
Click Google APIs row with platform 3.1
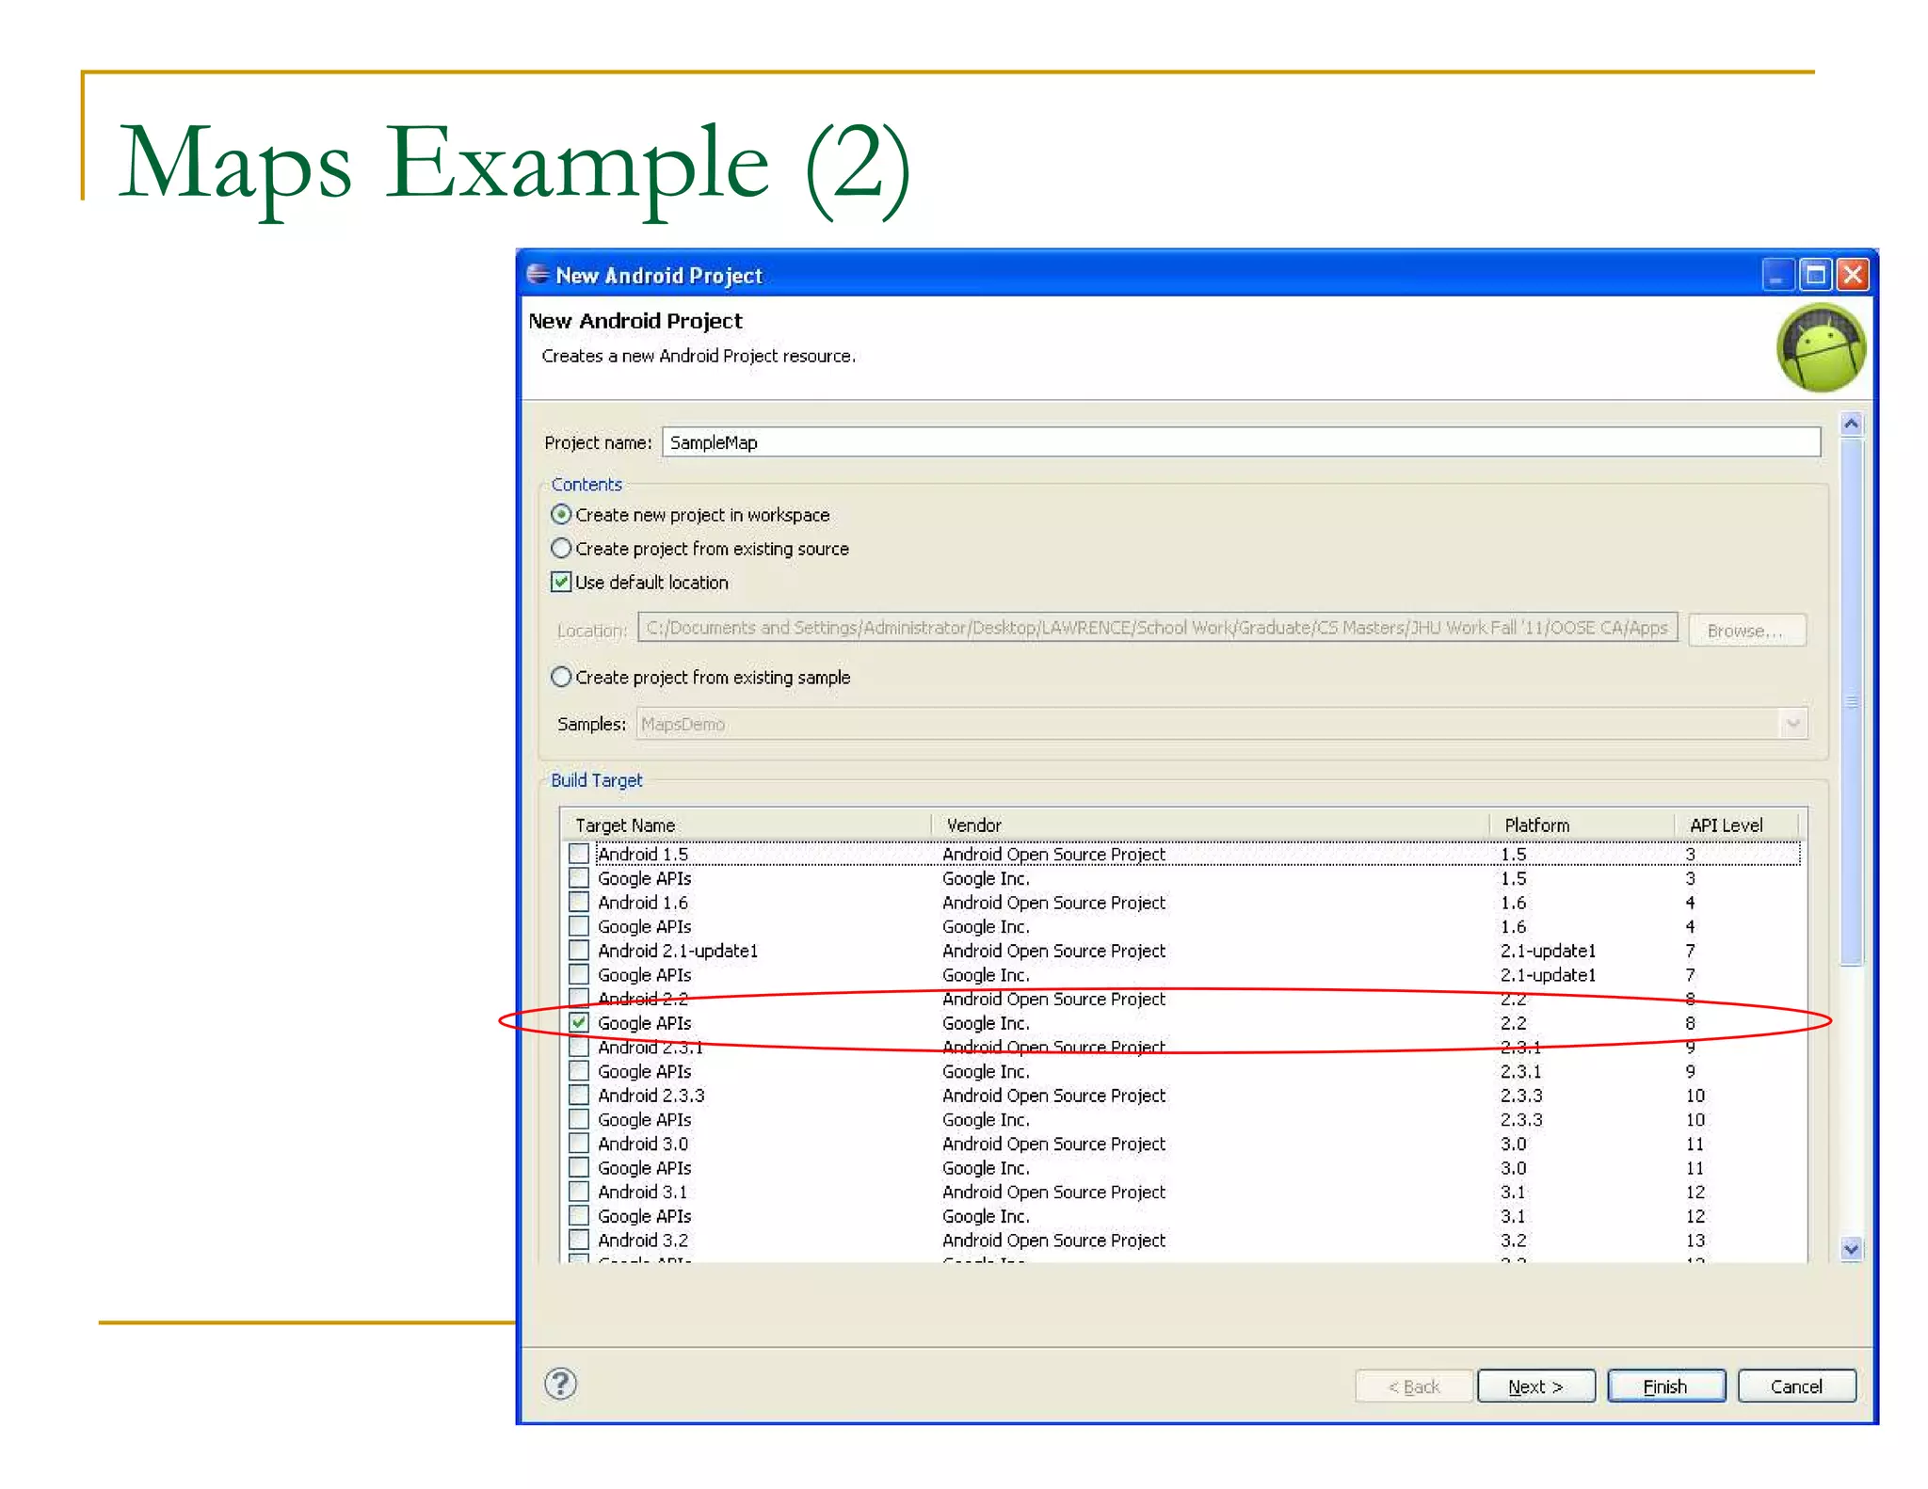pos(1183,1216)
